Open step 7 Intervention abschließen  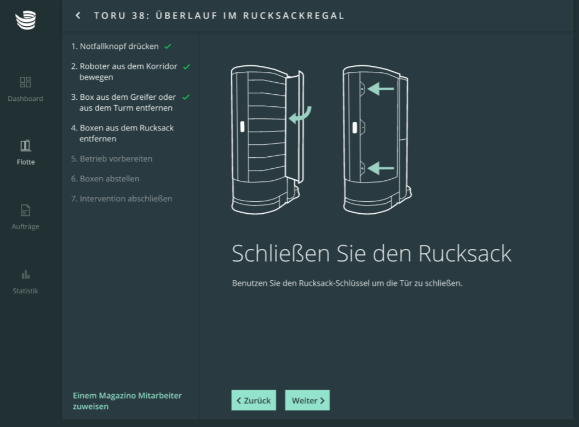tap(122, 198)
